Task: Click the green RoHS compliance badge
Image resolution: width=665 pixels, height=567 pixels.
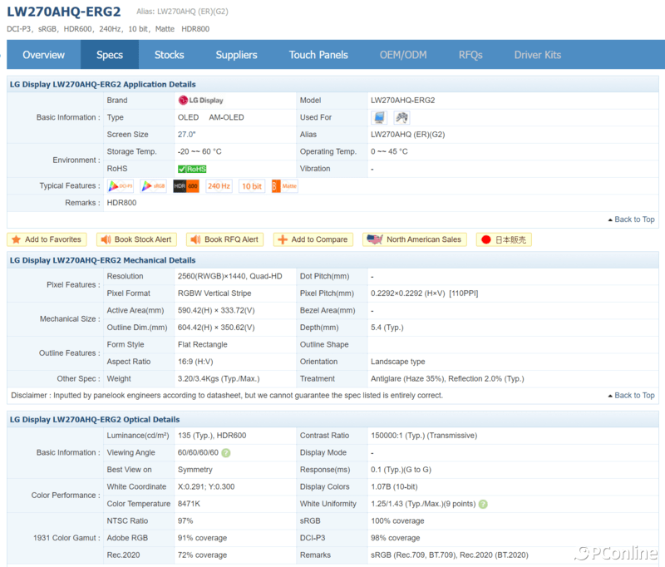Action: tap(192, 169)
